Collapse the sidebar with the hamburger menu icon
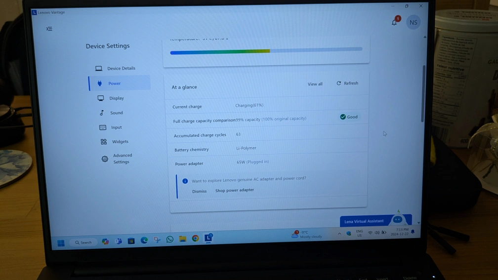This screenshot has height=280, width=498. (49, 29)
